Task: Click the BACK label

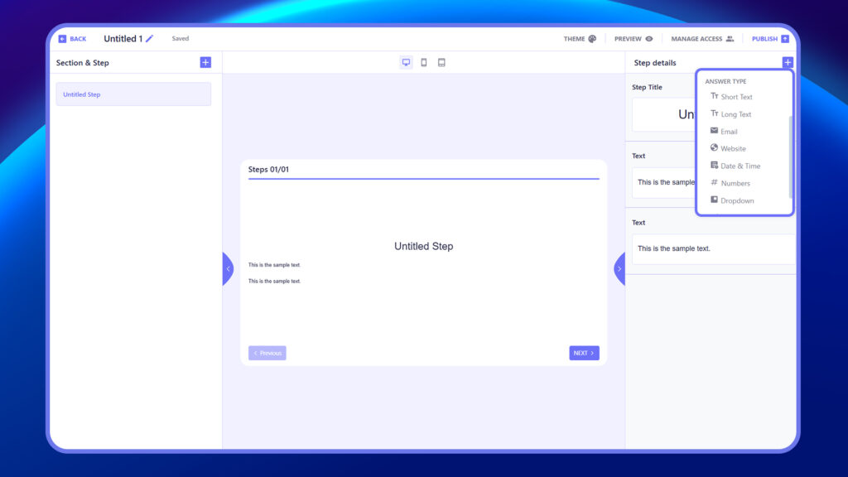Action: [78, 39]
